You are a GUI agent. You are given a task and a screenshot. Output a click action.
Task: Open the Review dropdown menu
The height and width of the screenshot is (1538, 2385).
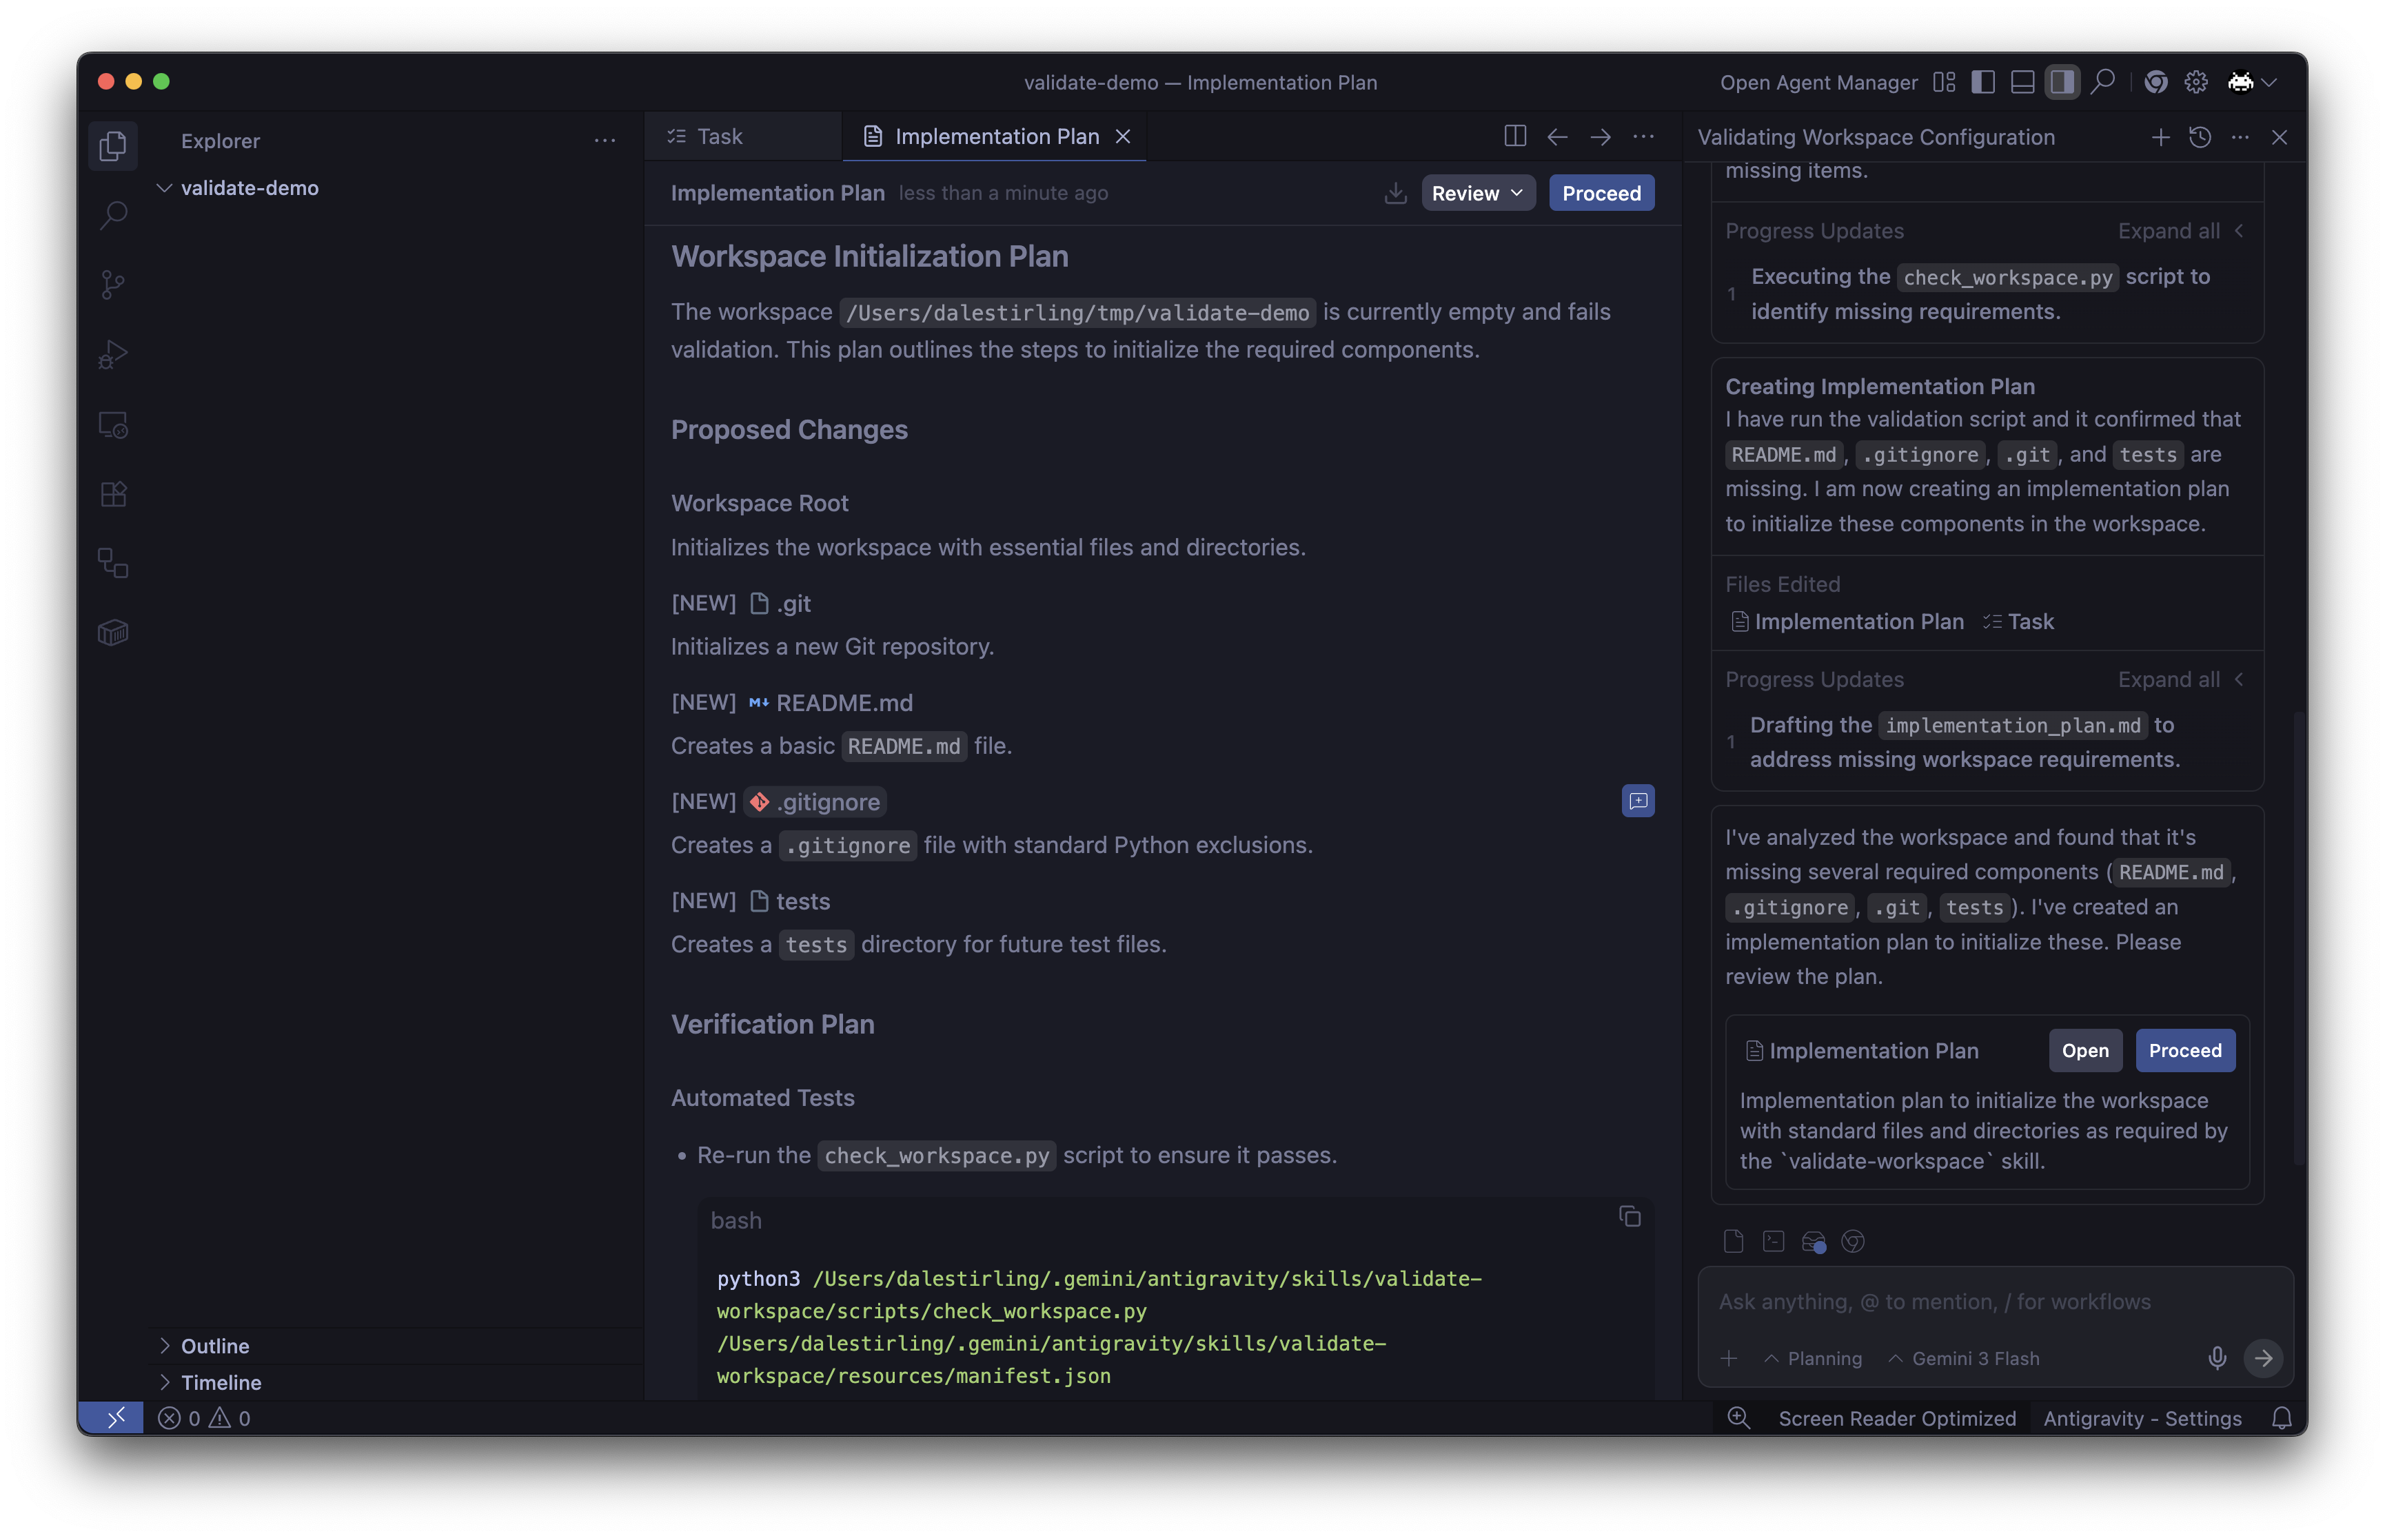pyautogui.click(x=1477, y=194)
